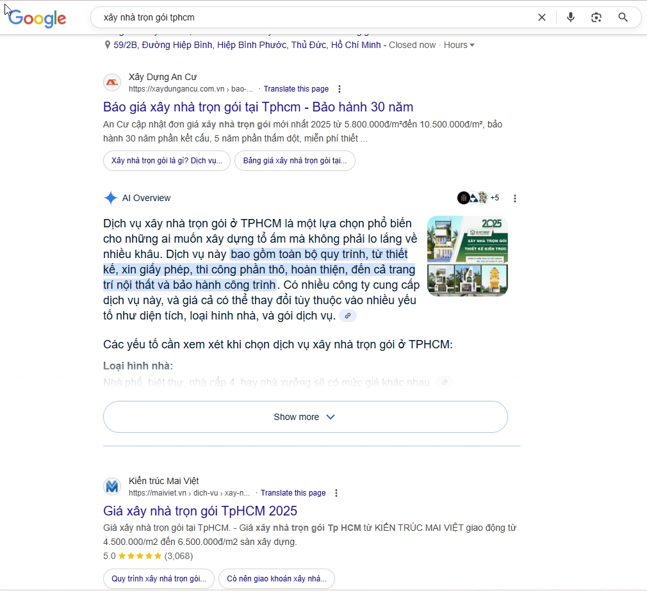
Task: Open the 59/2B Đường Hiệp Bình address link
Action: click(x=247, y=45)
